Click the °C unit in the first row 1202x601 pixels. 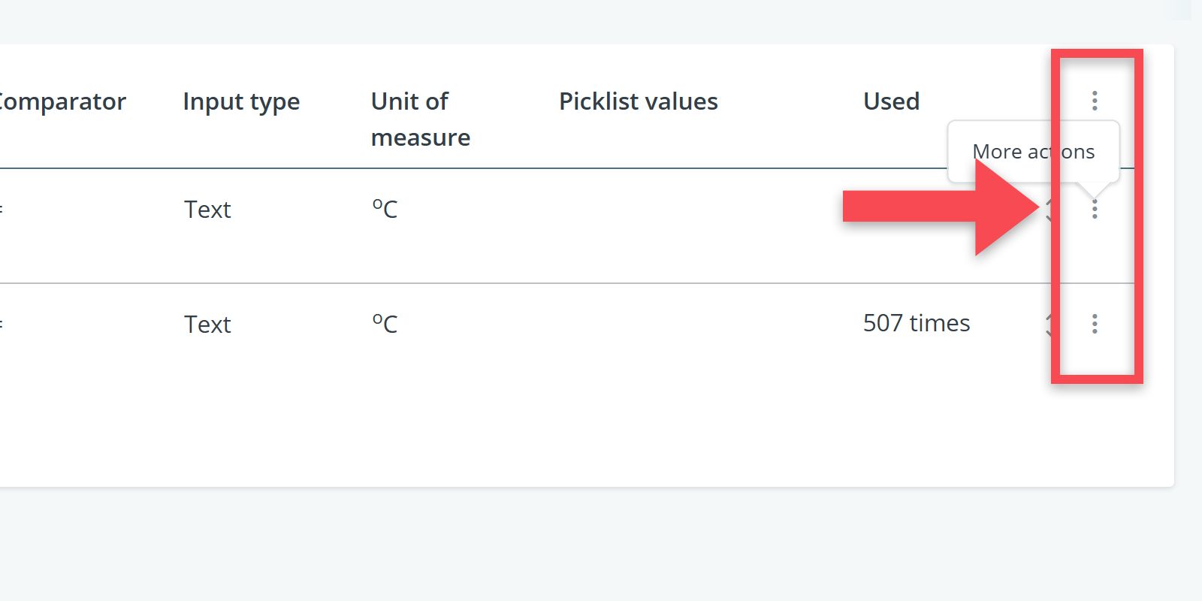point(385,209)
